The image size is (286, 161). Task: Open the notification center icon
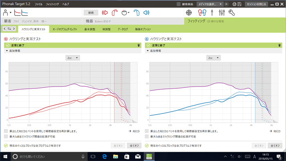tap(279, 157)
